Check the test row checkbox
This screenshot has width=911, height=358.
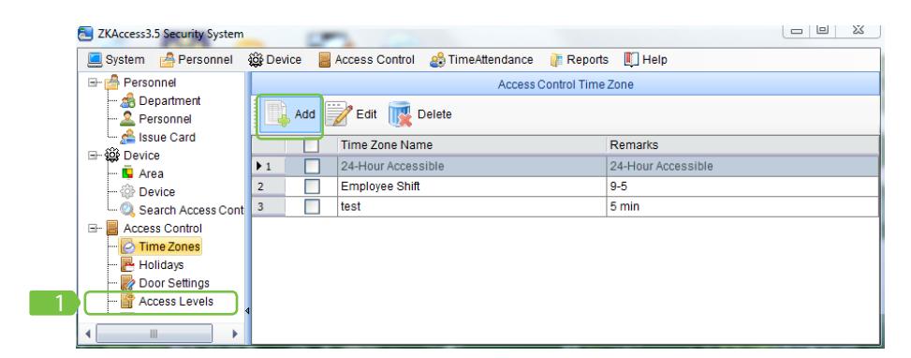312,206
